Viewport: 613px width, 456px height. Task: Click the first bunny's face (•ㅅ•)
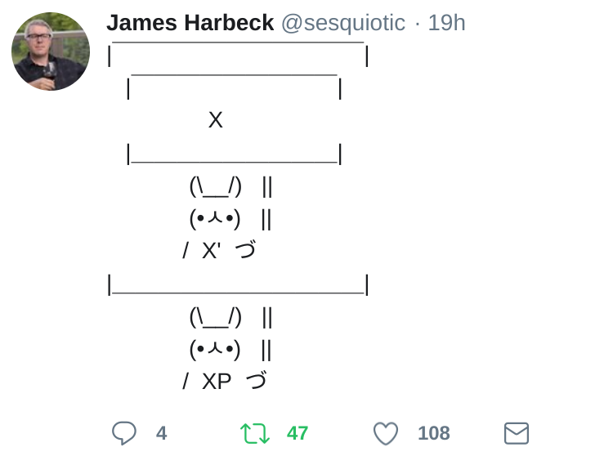215,219
